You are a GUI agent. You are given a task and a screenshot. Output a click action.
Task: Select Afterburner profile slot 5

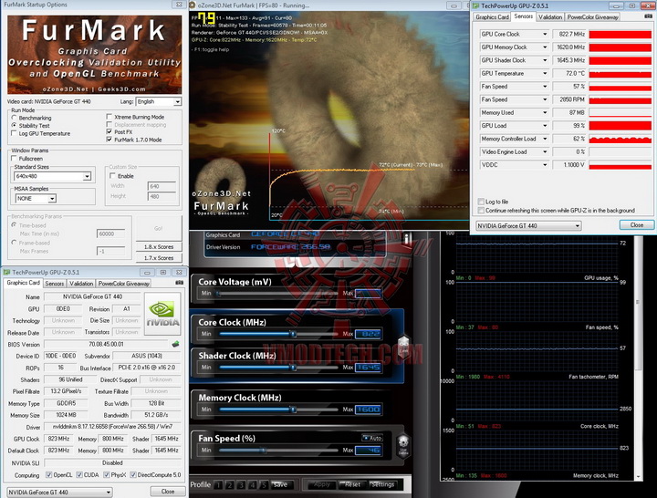click(x=263, y=485)
